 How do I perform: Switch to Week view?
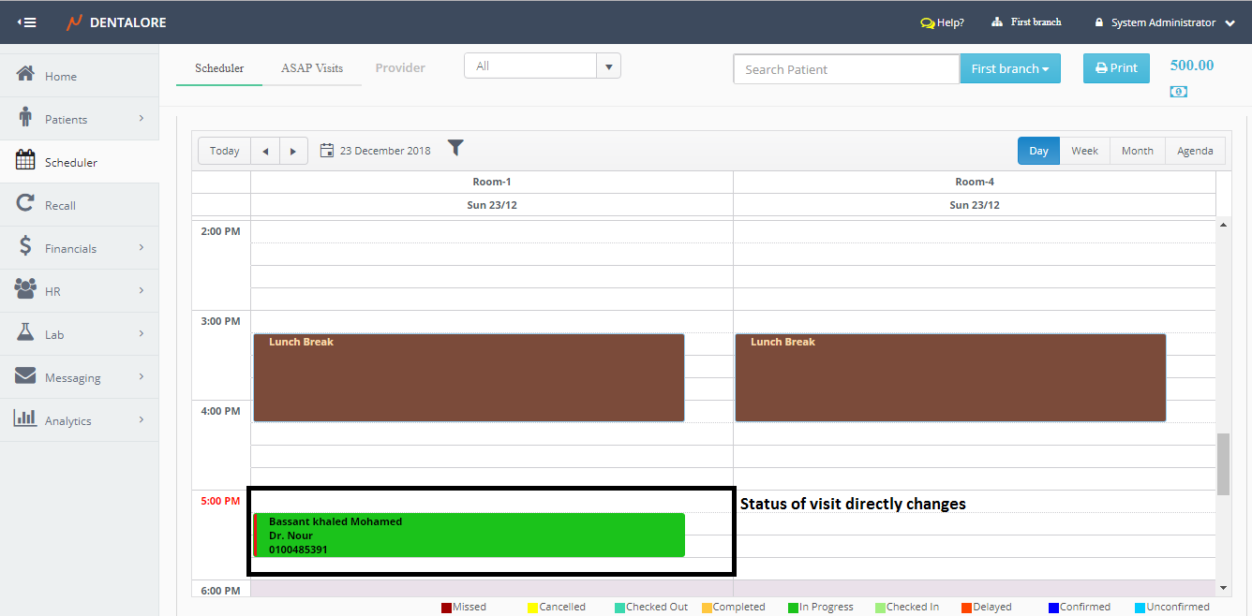click(1084, 151)
